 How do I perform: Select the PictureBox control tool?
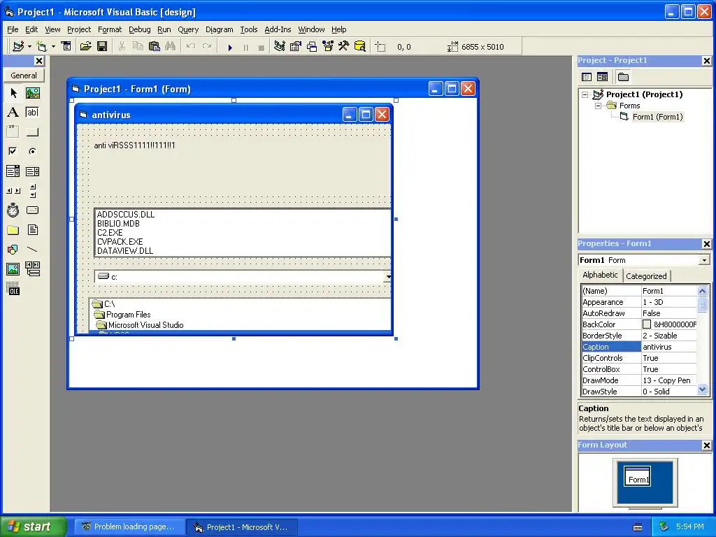click(x=32, y=93)
